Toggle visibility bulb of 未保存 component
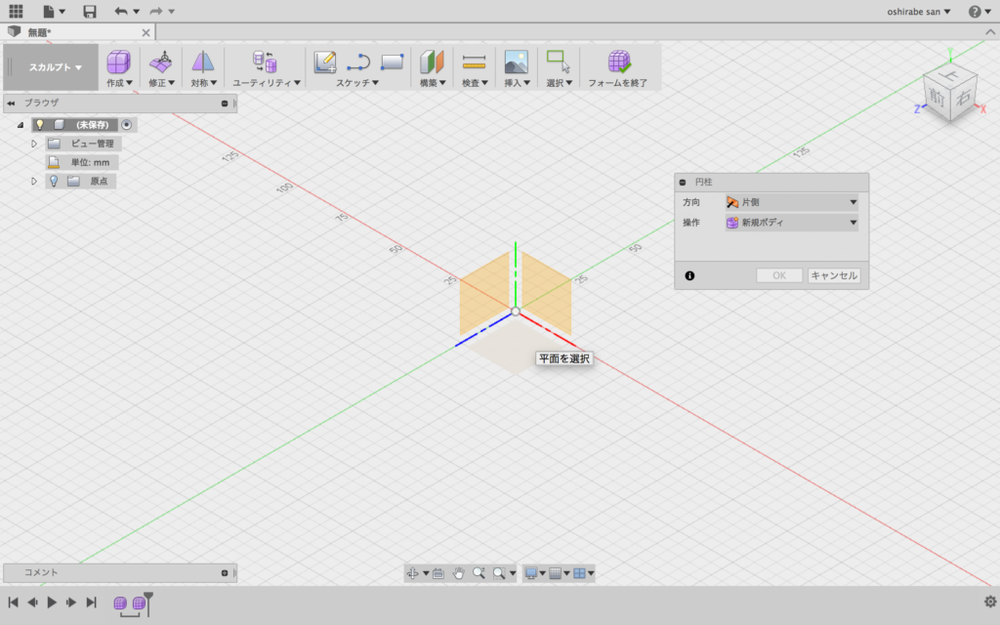 coord(39,125)
